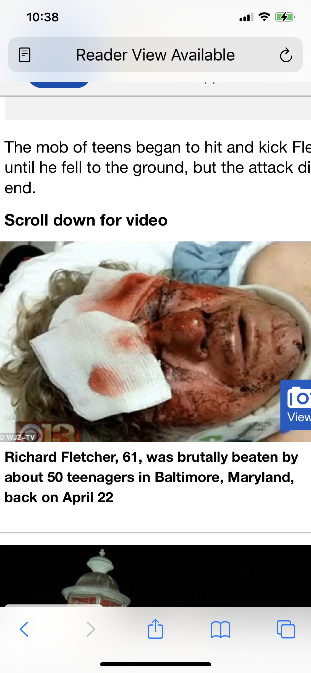The height and width of the screenshot is (673, 311).
Task: Tap the Richard Fletcher photo caption
Action: pos(151,477)
